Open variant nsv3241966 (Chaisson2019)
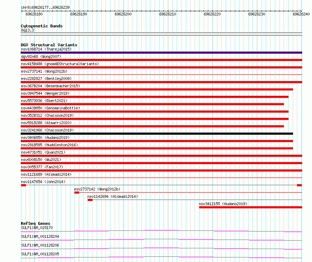The image size is (312, 262). (x=47, y=130)
